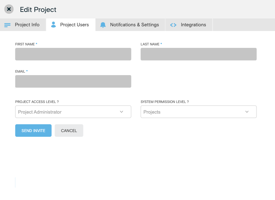Click the Cancel button

click(x=69, y=131)
